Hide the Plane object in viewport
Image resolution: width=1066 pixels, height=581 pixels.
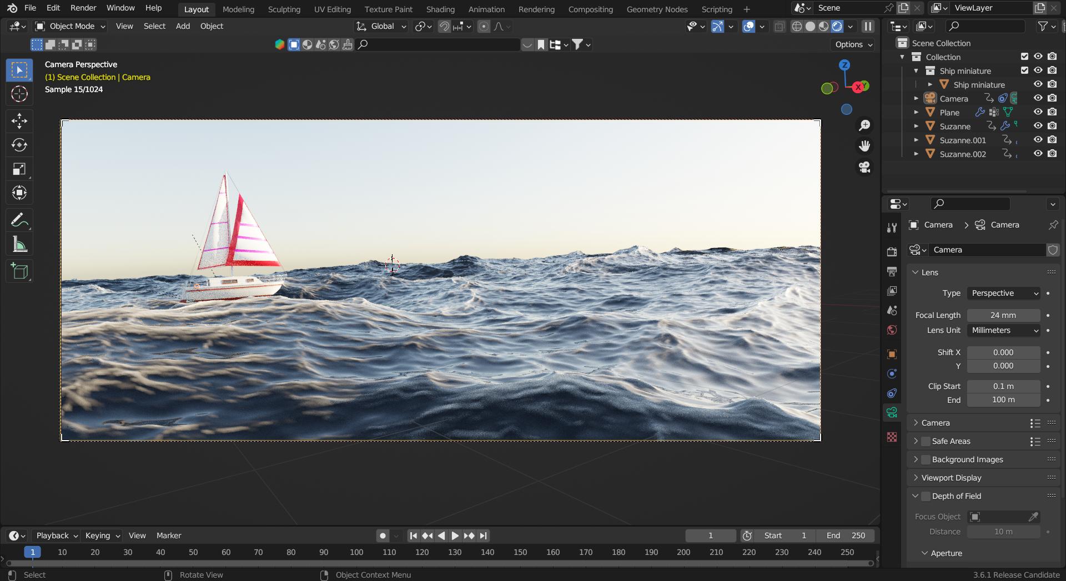pyautogui.click(x=1038, y=112)
